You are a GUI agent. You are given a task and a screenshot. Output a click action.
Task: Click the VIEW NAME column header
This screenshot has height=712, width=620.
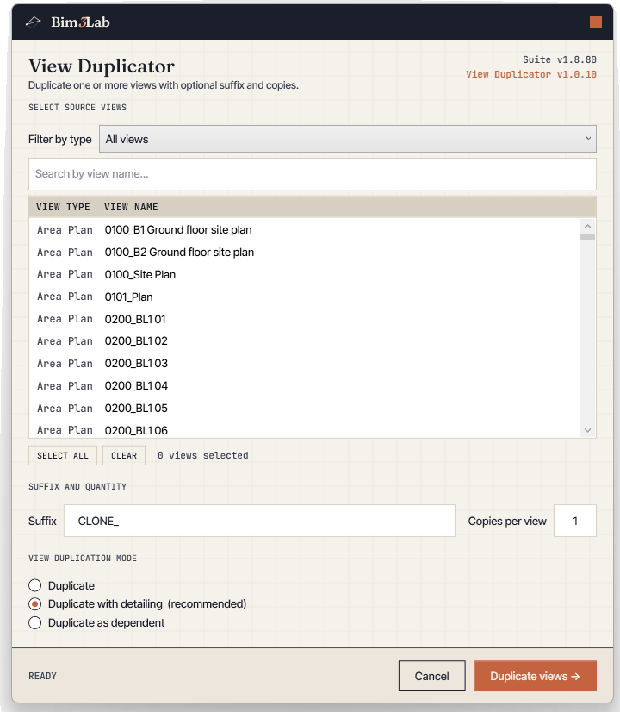(x=131, y=207)
